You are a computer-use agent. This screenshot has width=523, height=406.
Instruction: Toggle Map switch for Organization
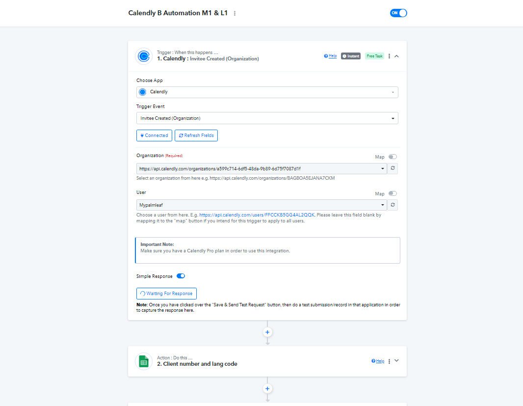point(392,157)
